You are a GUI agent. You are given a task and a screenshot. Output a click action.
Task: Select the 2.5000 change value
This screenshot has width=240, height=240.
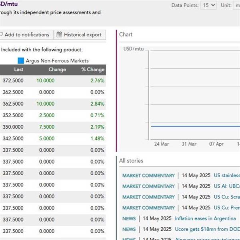pyautogui.click(x=47, y=116)
